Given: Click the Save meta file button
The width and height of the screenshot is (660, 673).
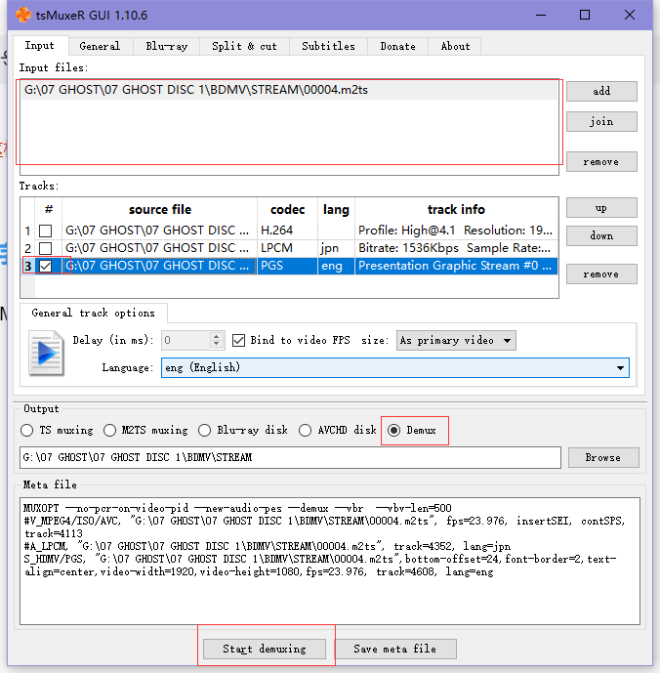Looking at the screenshot, I should point(395,649).
